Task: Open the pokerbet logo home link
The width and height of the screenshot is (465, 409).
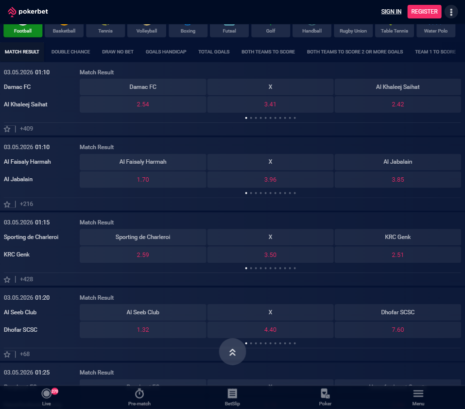Action: click(28, 12)
